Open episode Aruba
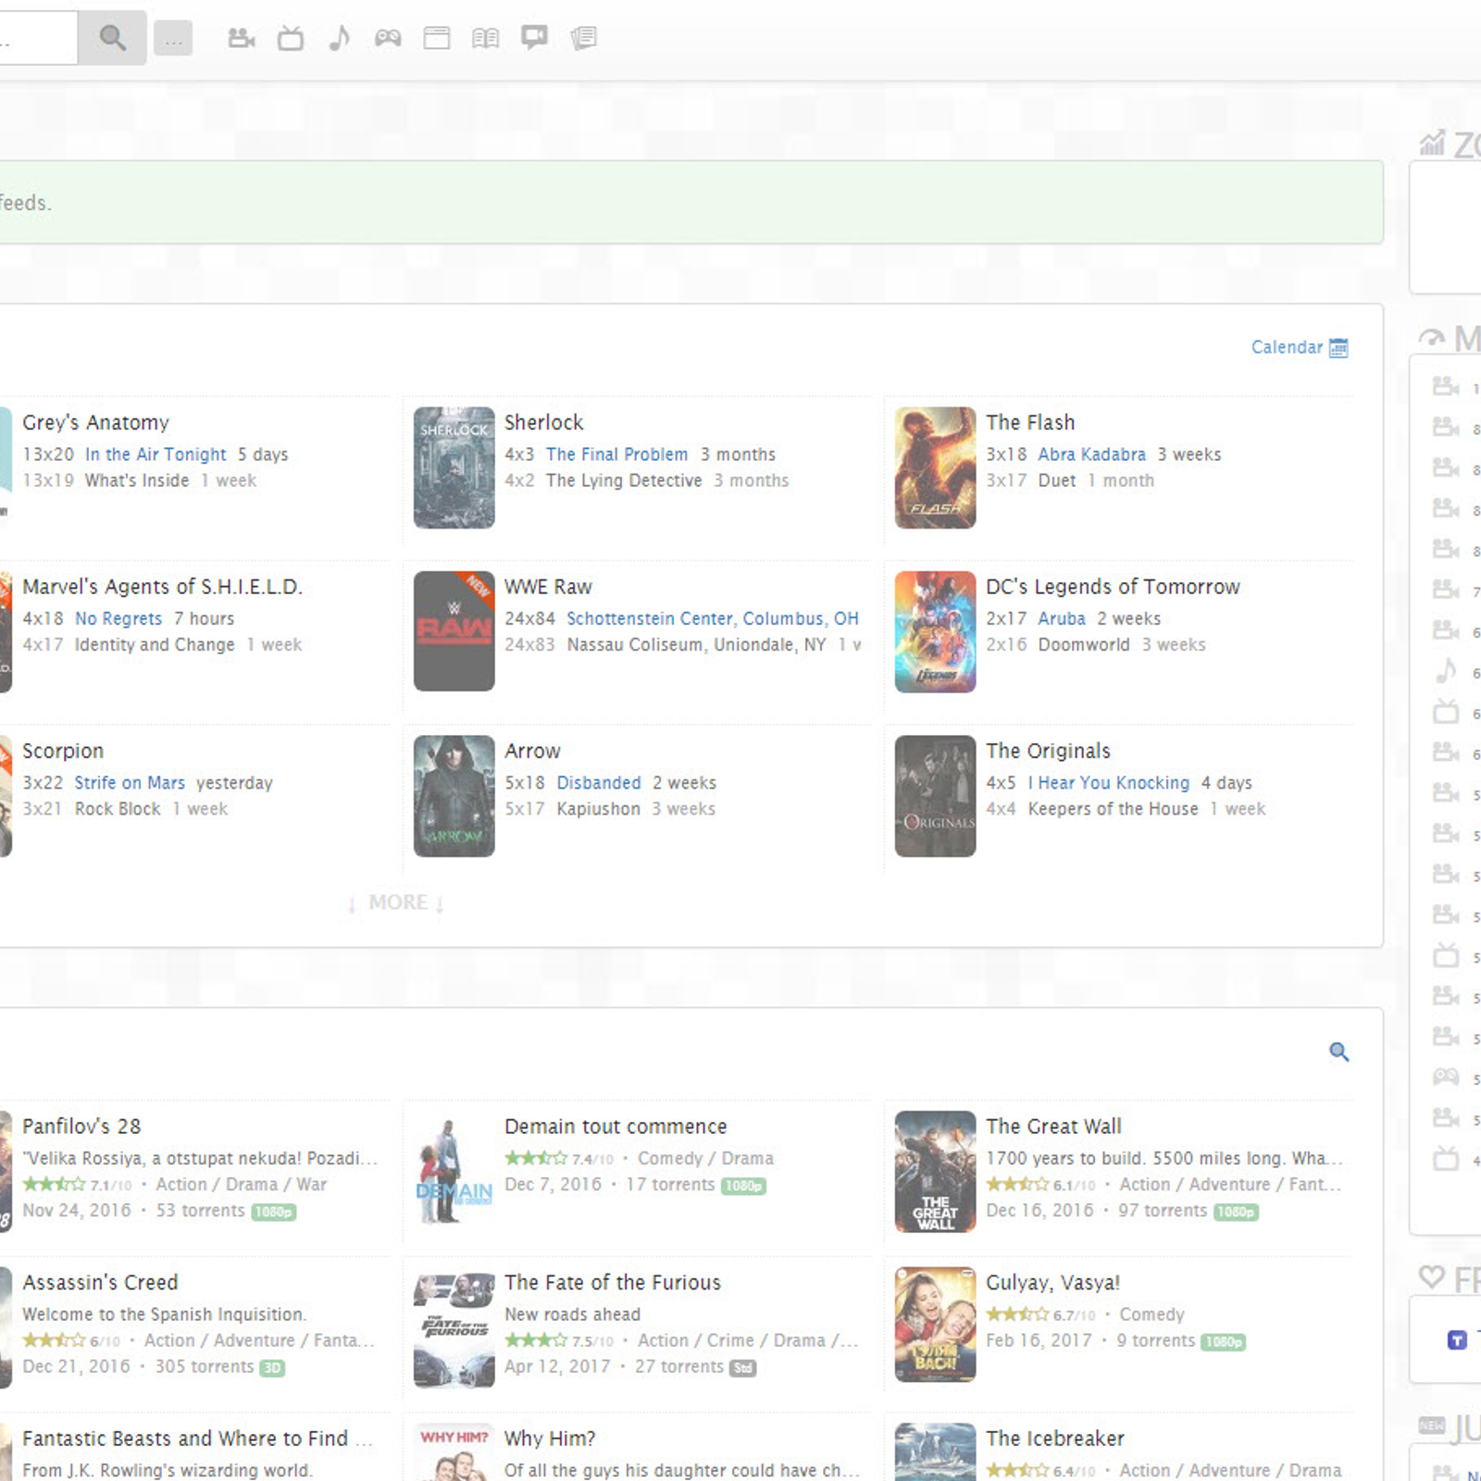 point(1061,618)
